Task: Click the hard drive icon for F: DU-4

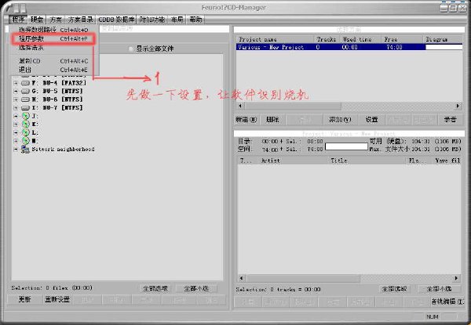Action: (x=26, y=83)
